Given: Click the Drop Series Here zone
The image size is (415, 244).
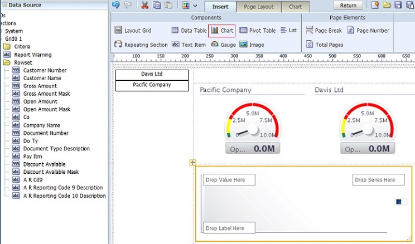Looking at the screenshot, I should (379, 180).
